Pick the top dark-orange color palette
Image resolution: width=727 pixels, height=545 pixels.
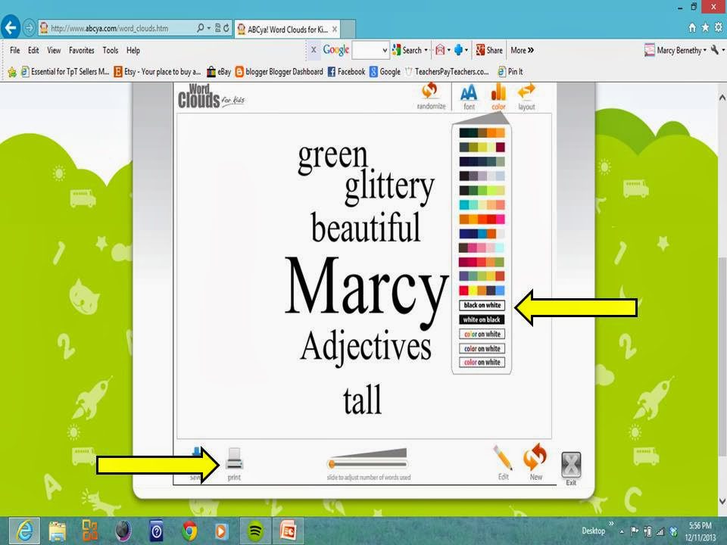click(x=482, y=133)
